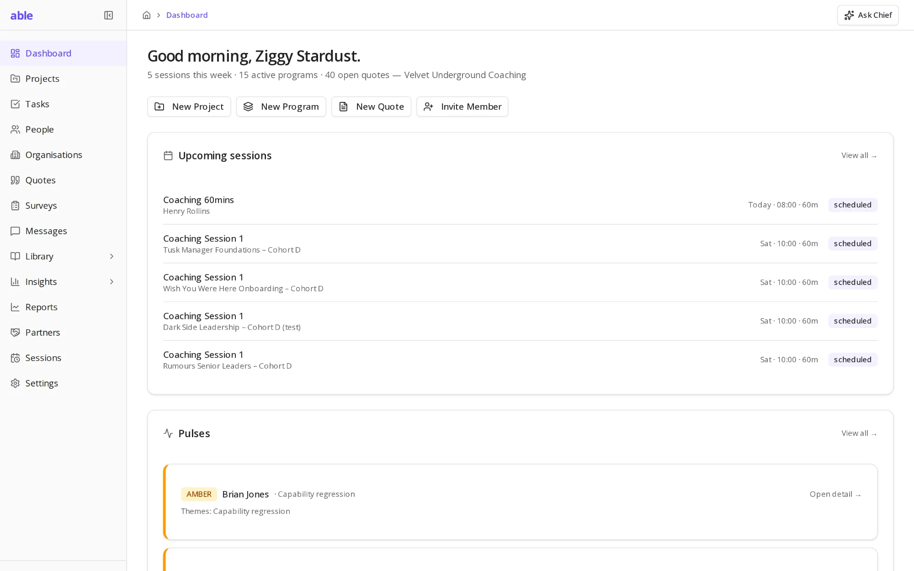
Task: Click the Surveys clipboard icon
Action: pos(15,206)
